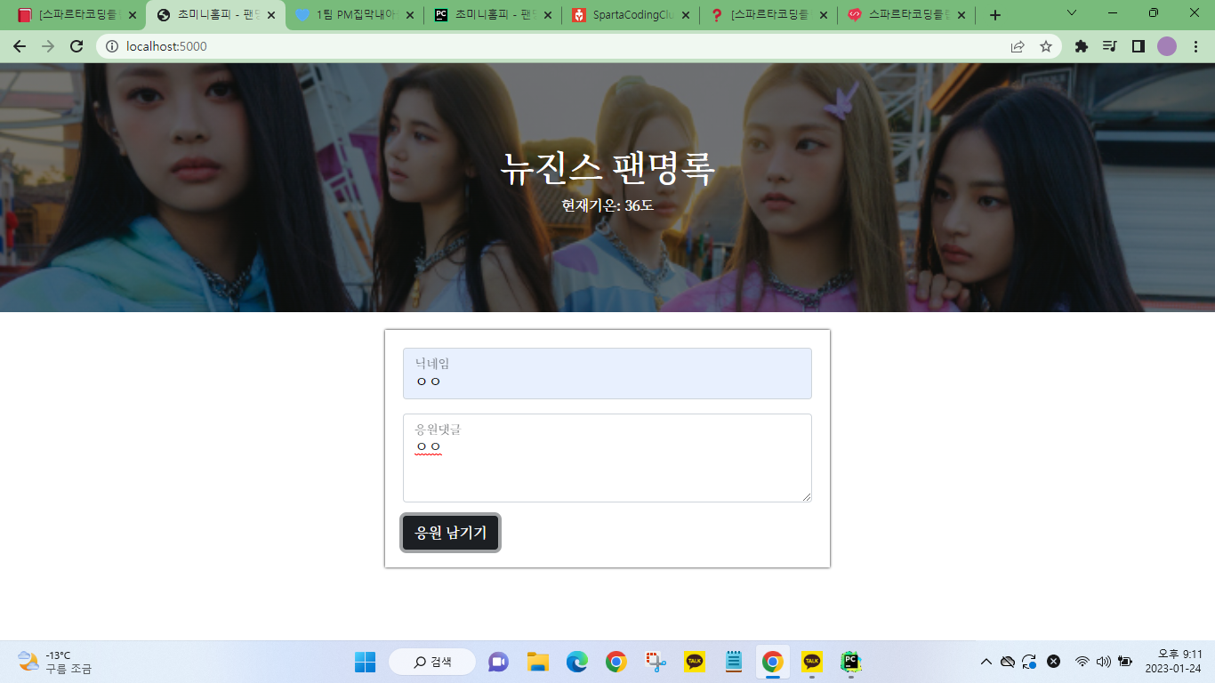Select the last 스파르타코딩클럽 tab with pink favicon
Viewport: 1215px width, 683px height.
click(906, 15)
